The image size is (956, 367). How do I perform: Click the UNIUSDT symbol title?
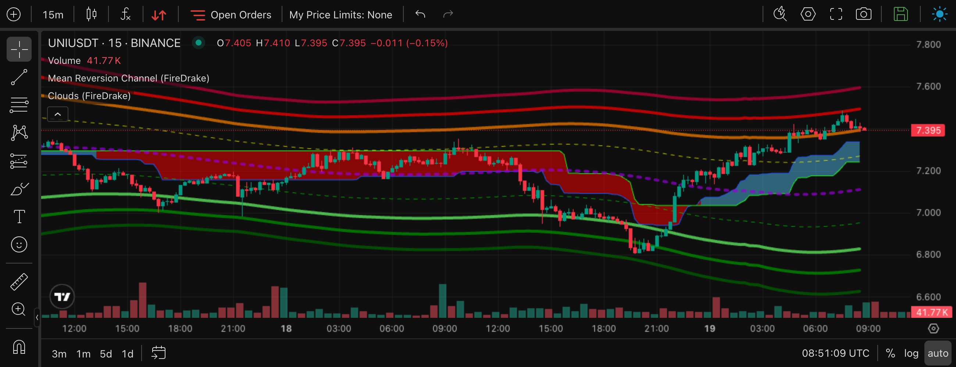click(114, 43)
